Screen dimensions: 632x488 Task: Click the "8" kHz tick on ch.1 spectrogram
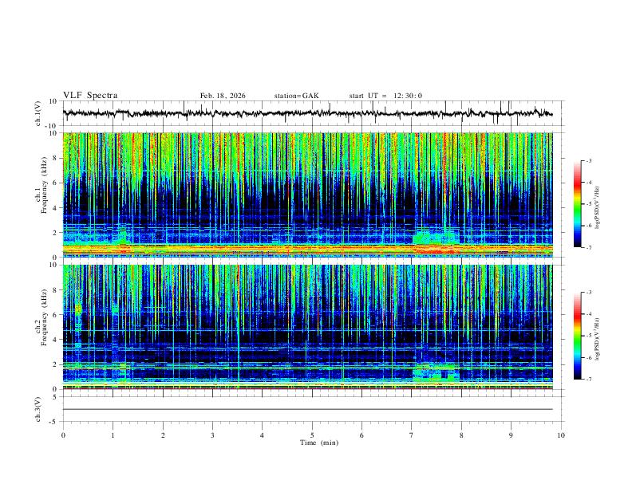(55, 158)
